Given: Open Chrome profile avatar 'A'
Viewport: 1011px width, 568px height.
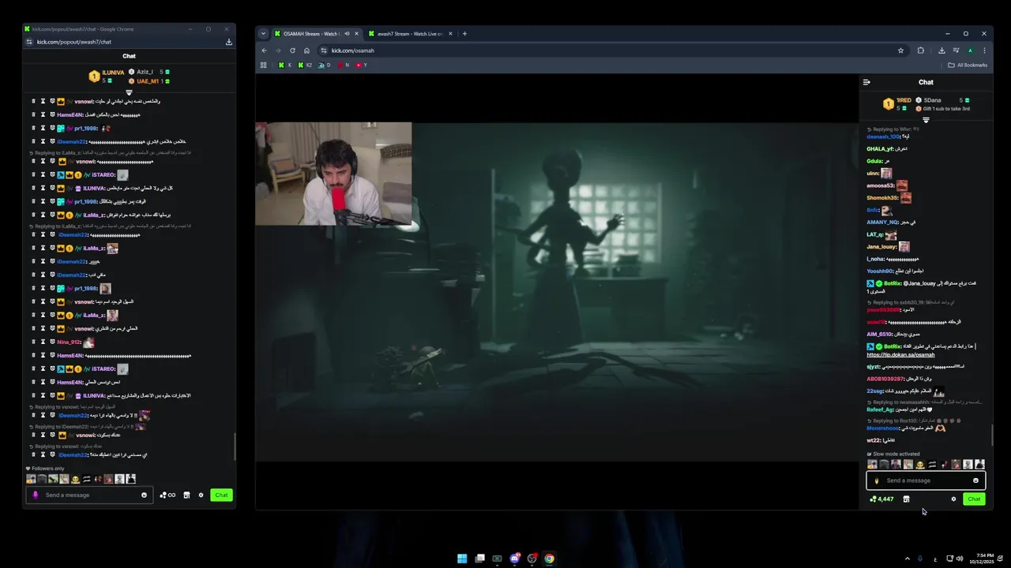Looking at the screenshot, I should coord(970,50).
